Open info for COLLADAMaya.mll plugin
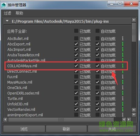Image resolution: width=140 pixels, height=136 pixels. point(123,66)
